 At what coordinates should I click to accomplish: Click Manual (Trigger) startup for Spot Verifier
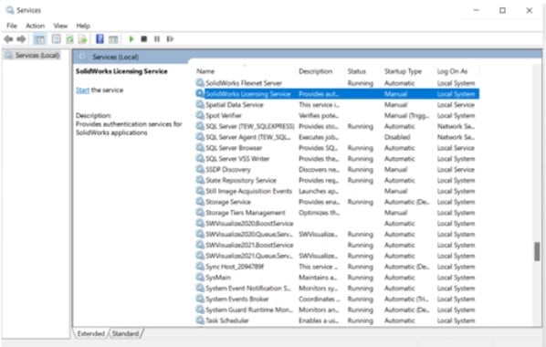tap(406, 115)
